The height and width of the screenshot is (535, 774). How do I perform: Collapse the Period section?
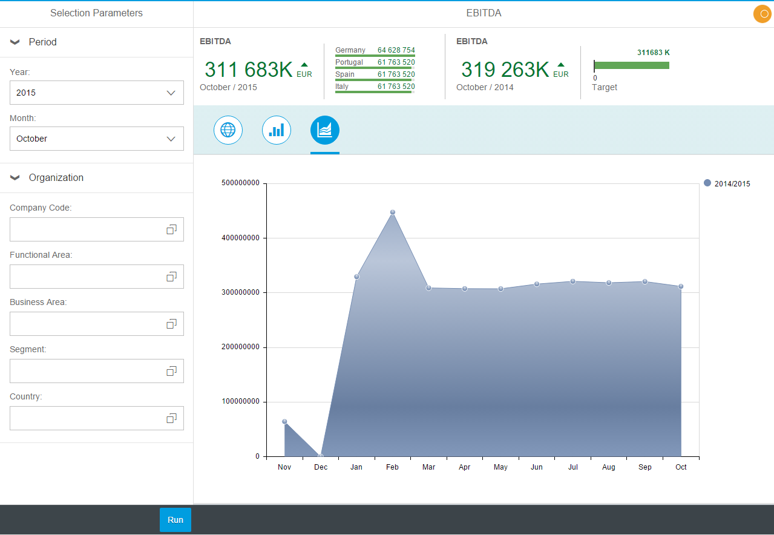click(x=16, y=42)
